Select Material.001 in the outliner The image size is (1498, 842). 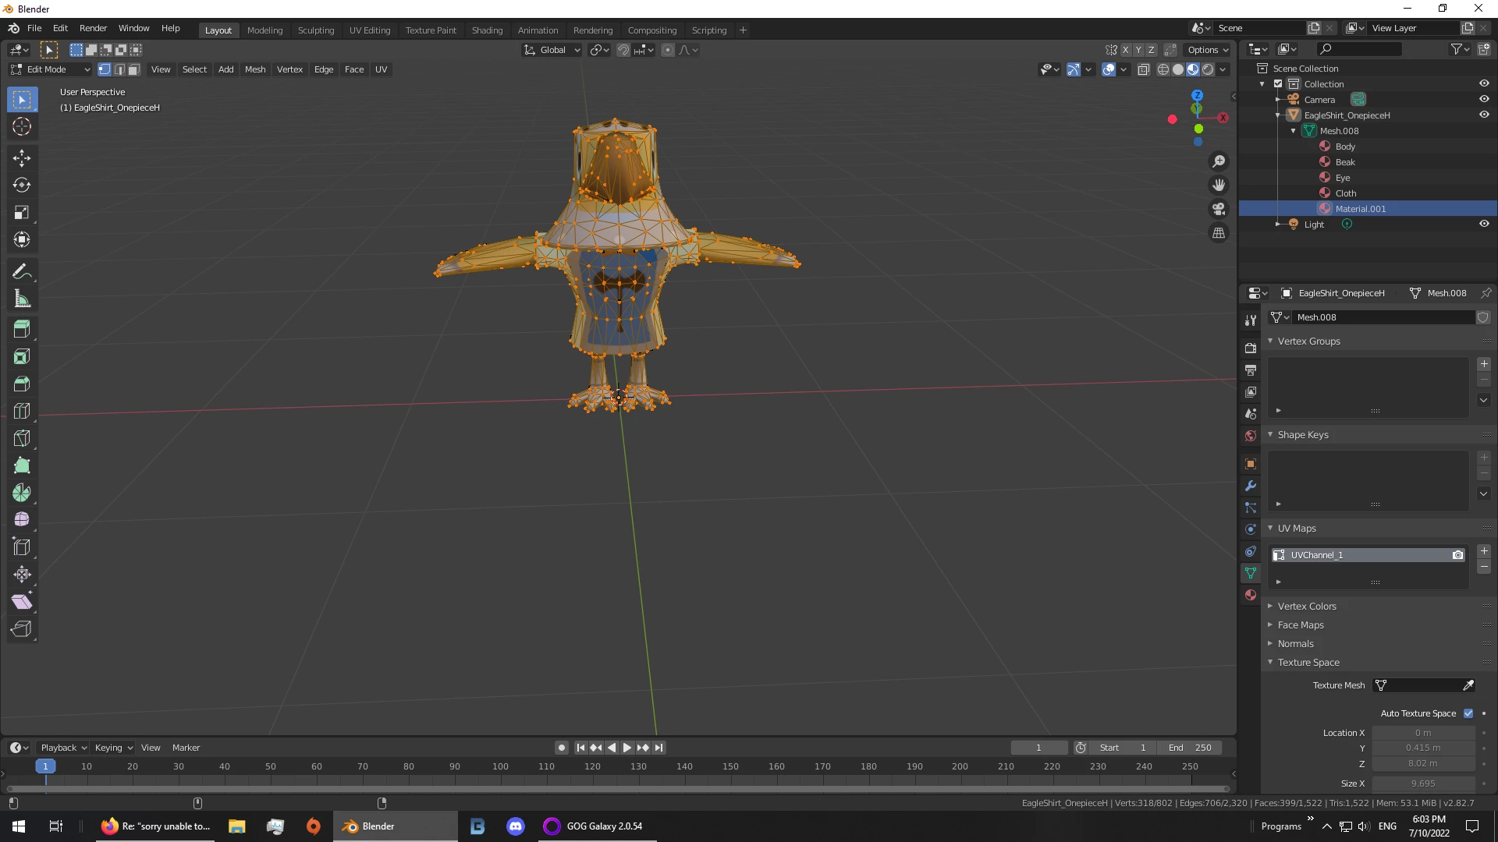[x=1360, y=209]
